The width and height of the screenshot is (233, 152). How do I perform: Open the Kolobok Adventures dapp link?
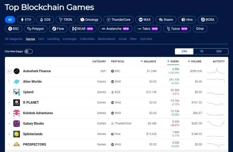pyautogui.click(x=38, y=113)
